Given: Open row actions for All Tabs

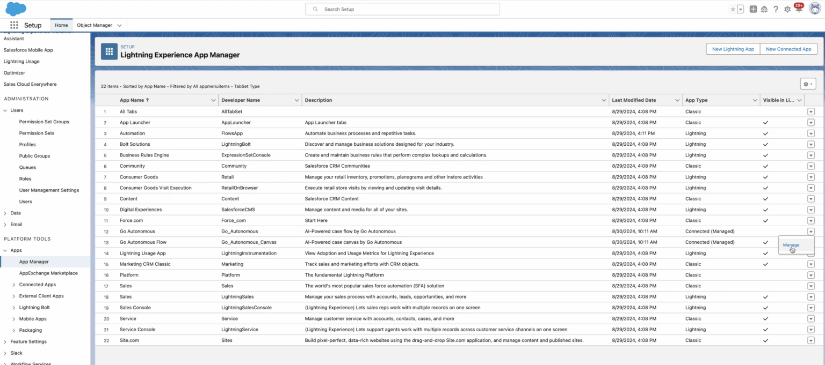Looking at the screenshot, I should point(810,111).
